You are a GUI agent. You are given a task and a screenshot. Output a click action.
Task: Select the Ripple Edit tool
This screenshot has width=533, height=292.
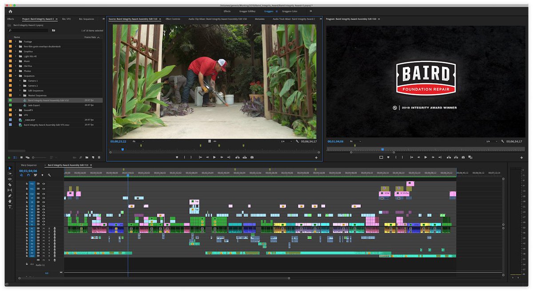(10, 179)
